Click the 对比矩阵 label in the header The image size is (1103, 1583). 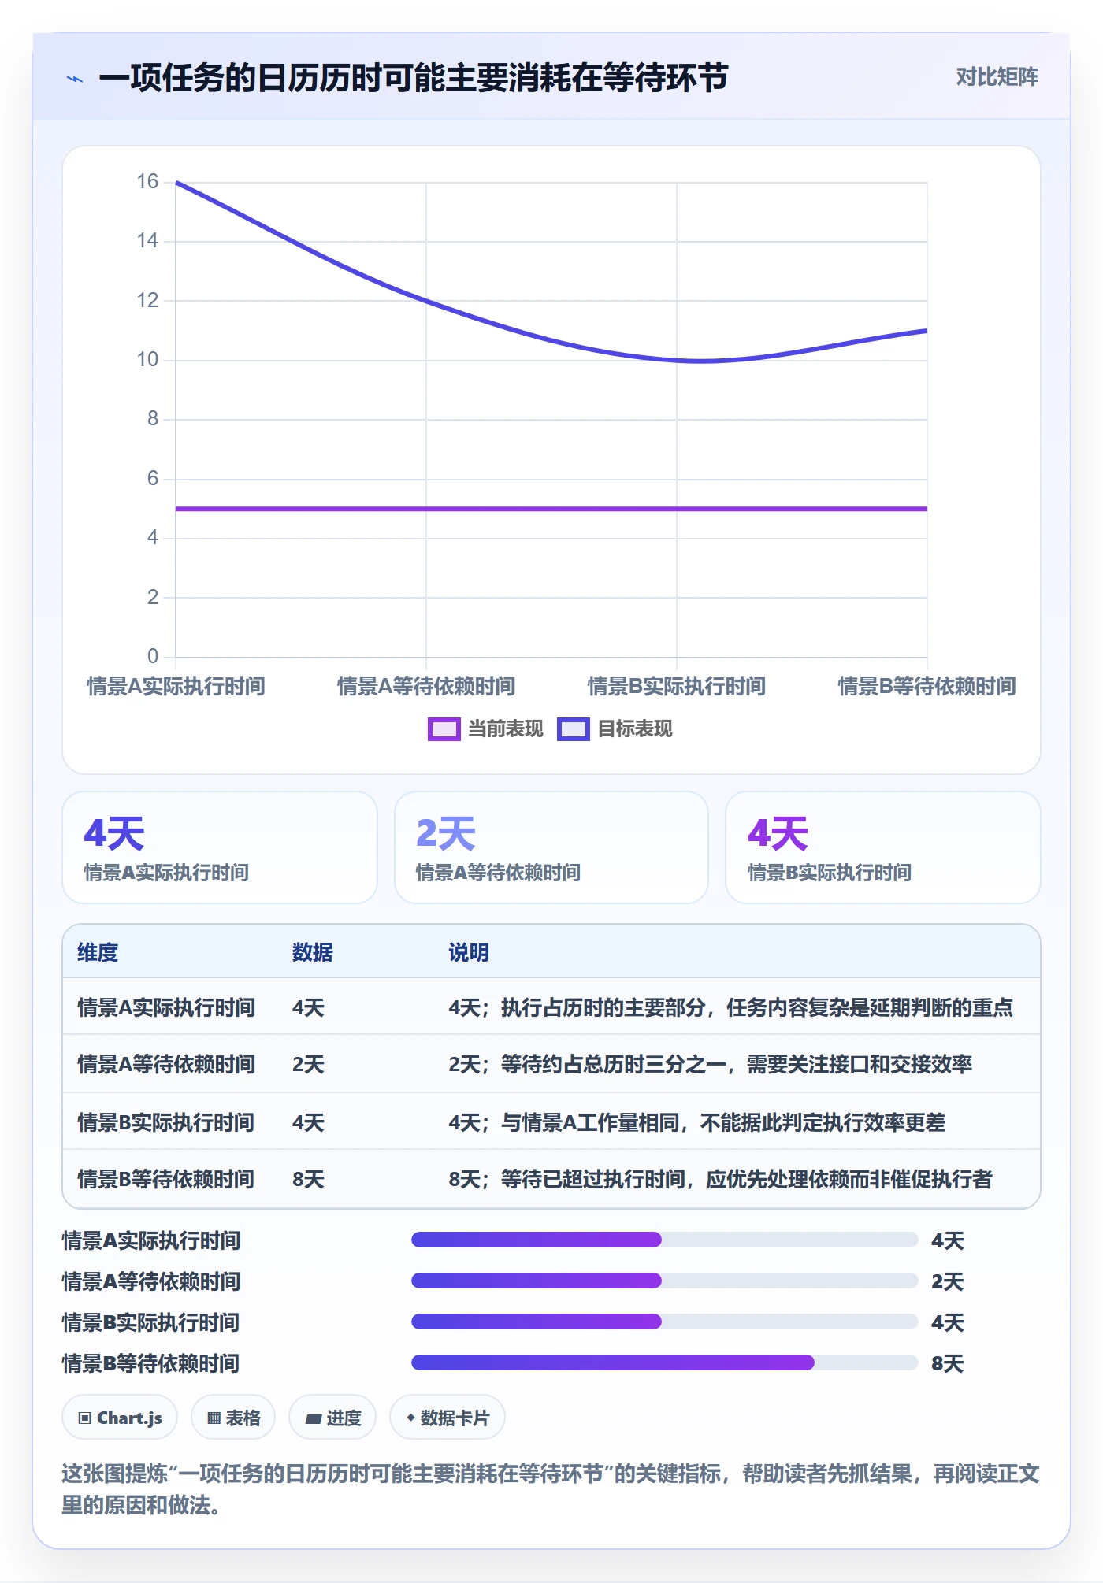coord(997,77)
